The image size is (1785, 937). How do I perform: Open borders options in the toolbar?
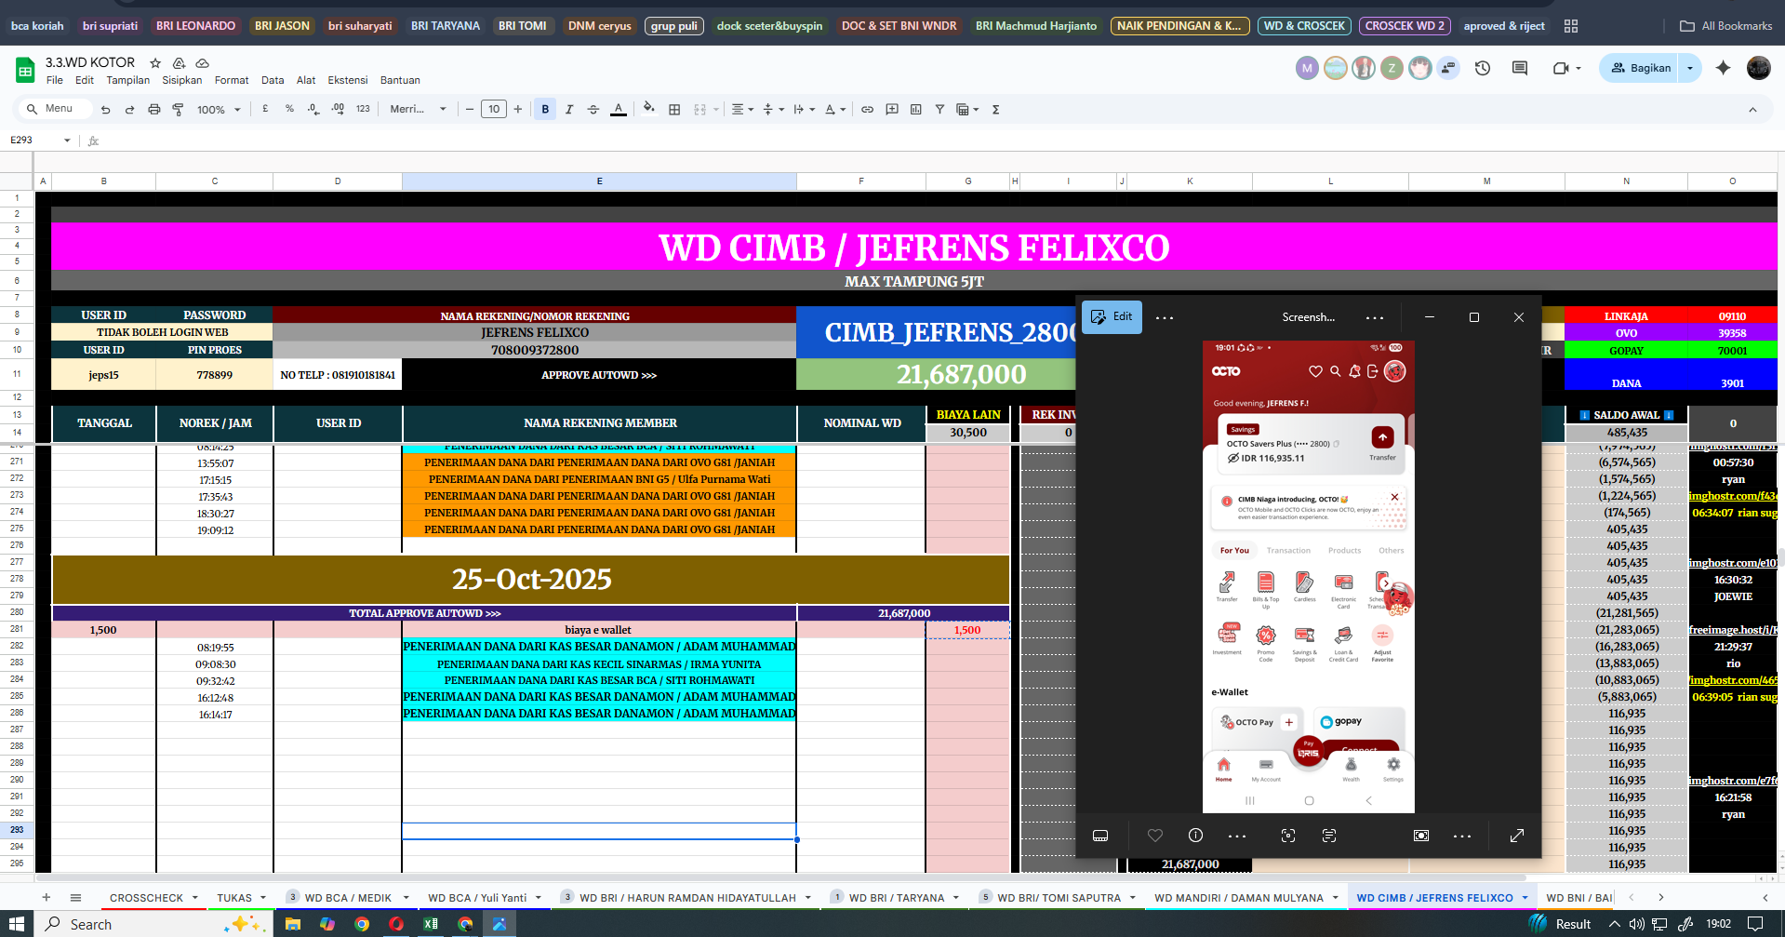[x=674, y=109]
